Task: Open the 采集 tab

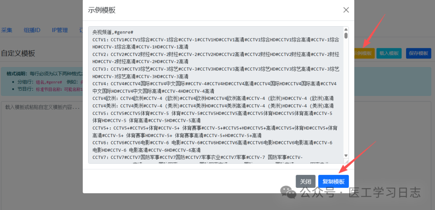Action: coord(7,30)
